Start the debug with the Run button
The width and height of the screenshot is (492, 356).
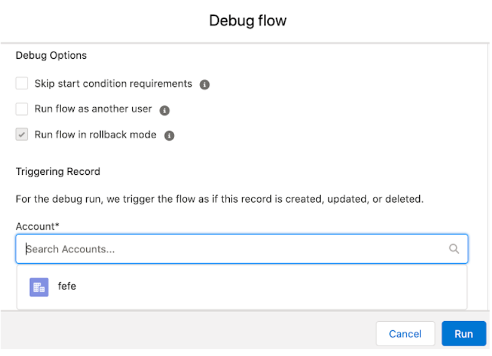point(464,334)
